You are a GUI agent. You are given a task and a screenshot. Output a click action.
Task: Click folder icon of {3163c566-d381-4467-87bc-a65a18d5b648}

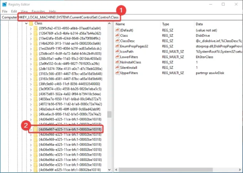[36, 74]
